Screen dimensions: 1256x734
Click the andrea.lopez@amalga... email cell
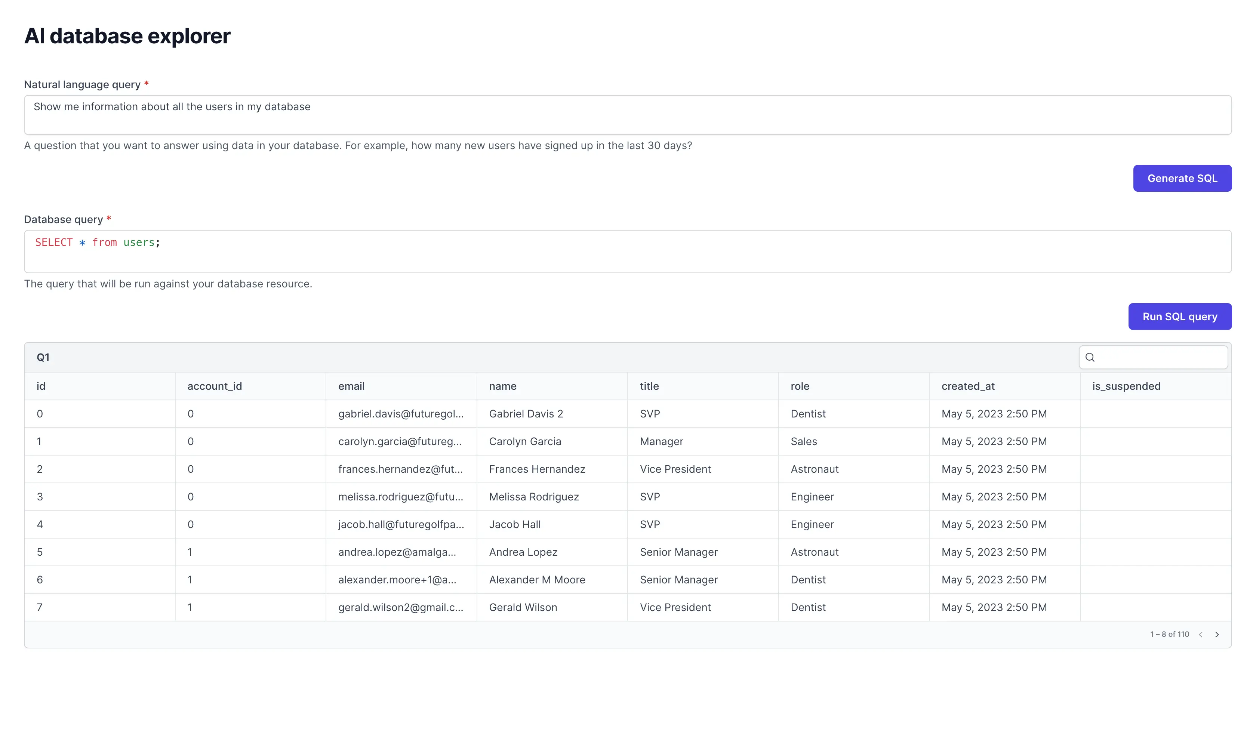click(x=401, y=552)
